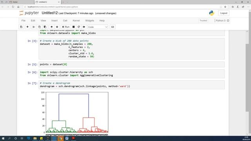
Task: Close the Untitled12 browser tab
Action: [x=58, y=2]
